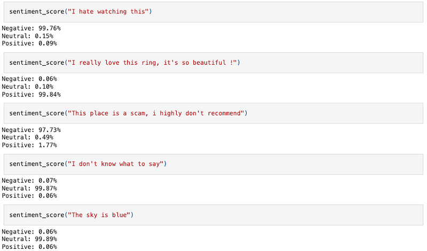
Task: Click the Positive: 0.09% output text
Action: coord(29,43)
